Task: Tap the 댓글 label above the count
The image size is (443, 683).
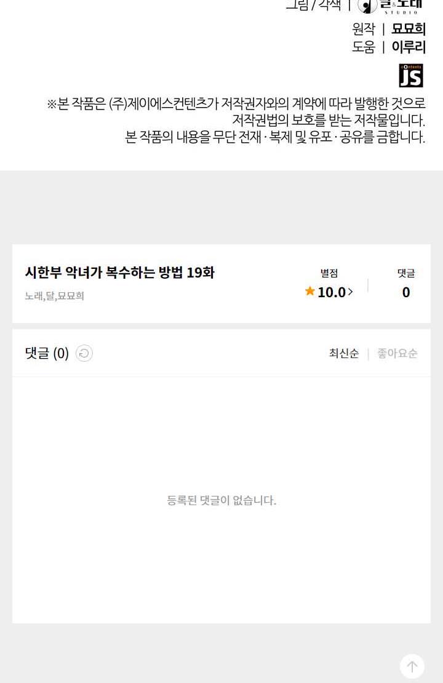Action: click(406, 273)
